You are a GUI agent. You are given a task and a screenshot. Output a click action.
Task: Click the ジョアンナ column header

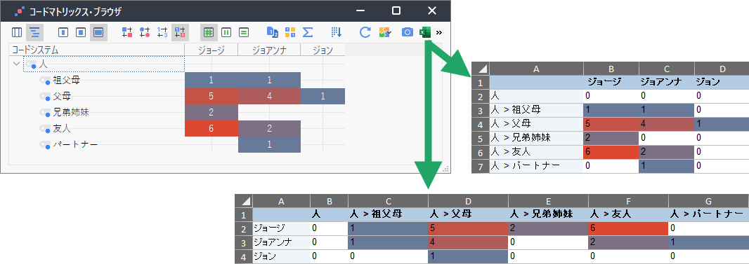coord(269,50)
